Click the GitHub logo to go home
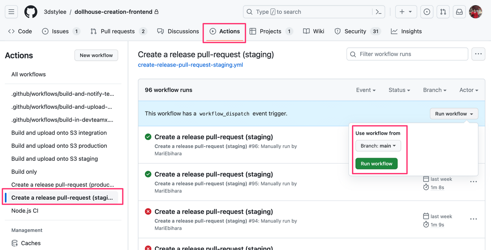Viewport: 491px width, 250px height. 31,11
